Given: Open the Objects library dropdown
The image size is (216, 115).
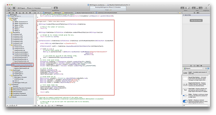Looking at the screenshot, I should (193, 68).
